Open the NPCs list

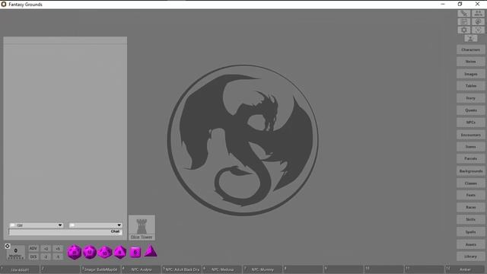(470, 123)
